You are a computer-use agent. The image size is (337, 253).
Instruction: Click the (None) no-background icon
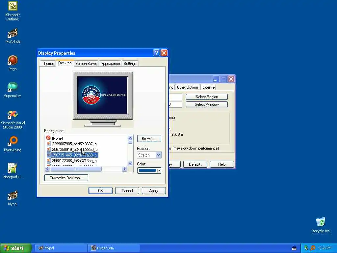click(x=48, y=138)
